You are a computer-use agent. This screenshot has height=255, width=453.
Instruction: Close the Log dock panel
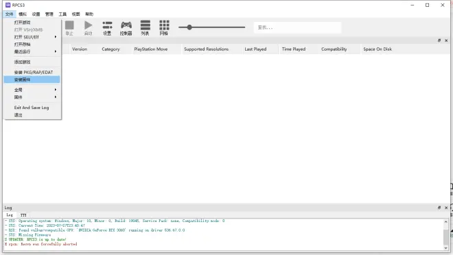click(446, 208)
